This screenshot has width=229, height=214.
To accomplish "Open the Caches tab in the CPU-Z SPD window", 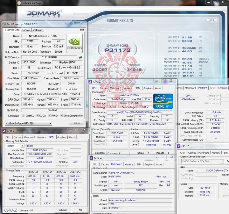I will tap(17, 137).
